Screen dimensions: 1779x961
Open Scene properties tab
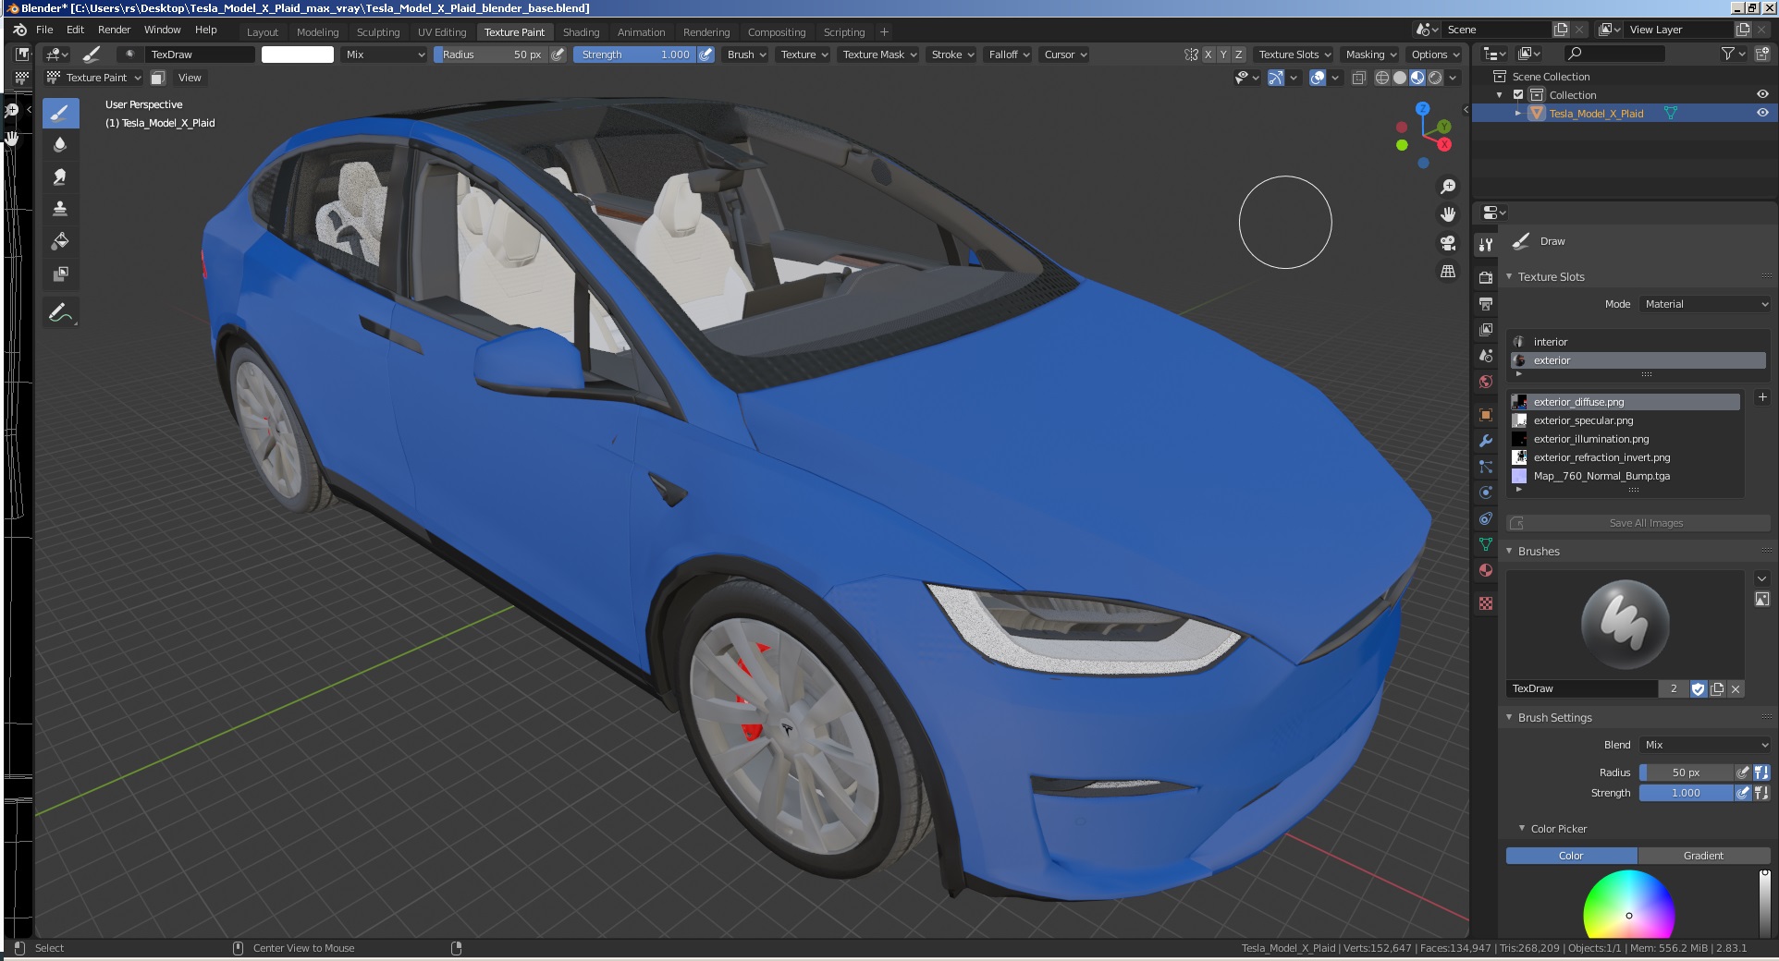(1486, 355)
